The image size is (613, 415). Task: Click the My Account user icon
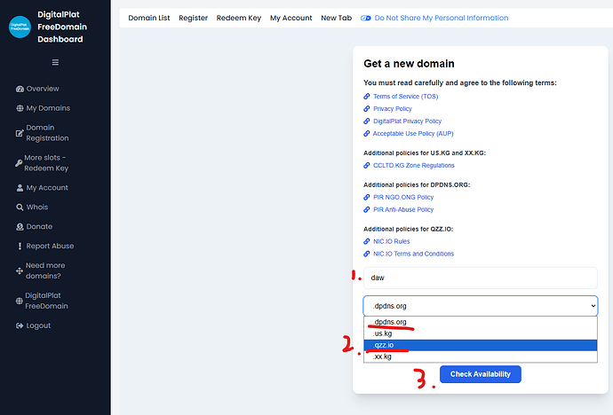point(20,188)
